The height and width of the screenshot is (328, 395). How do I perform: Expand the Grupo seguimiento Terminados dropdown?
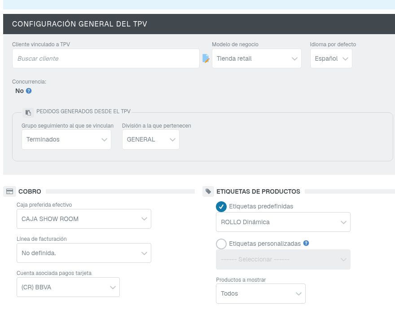(x=66, y=139)
